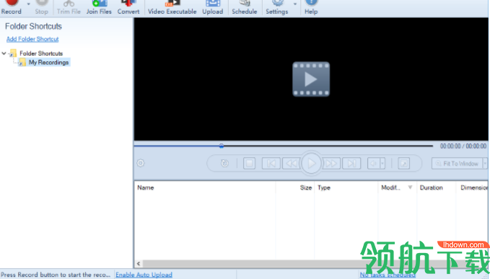This screenshot has height=279, width=490.
Task: Jump to the previous video
Action: pos(271,163)
